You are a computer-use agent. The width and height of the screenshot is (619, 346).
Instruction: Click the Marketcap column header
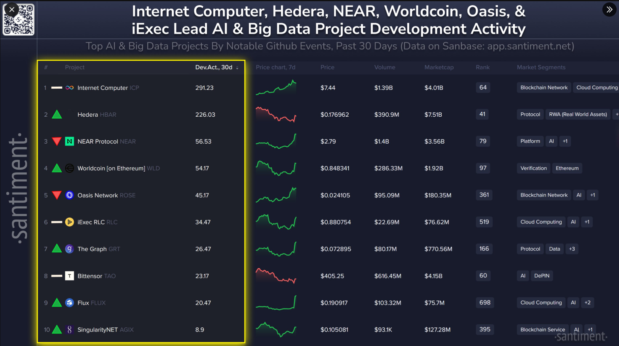[x=439, y=67]
